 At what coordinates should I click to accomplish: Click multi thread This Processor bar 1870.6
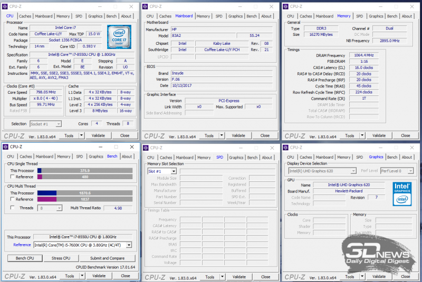click(x=85, y=193)
